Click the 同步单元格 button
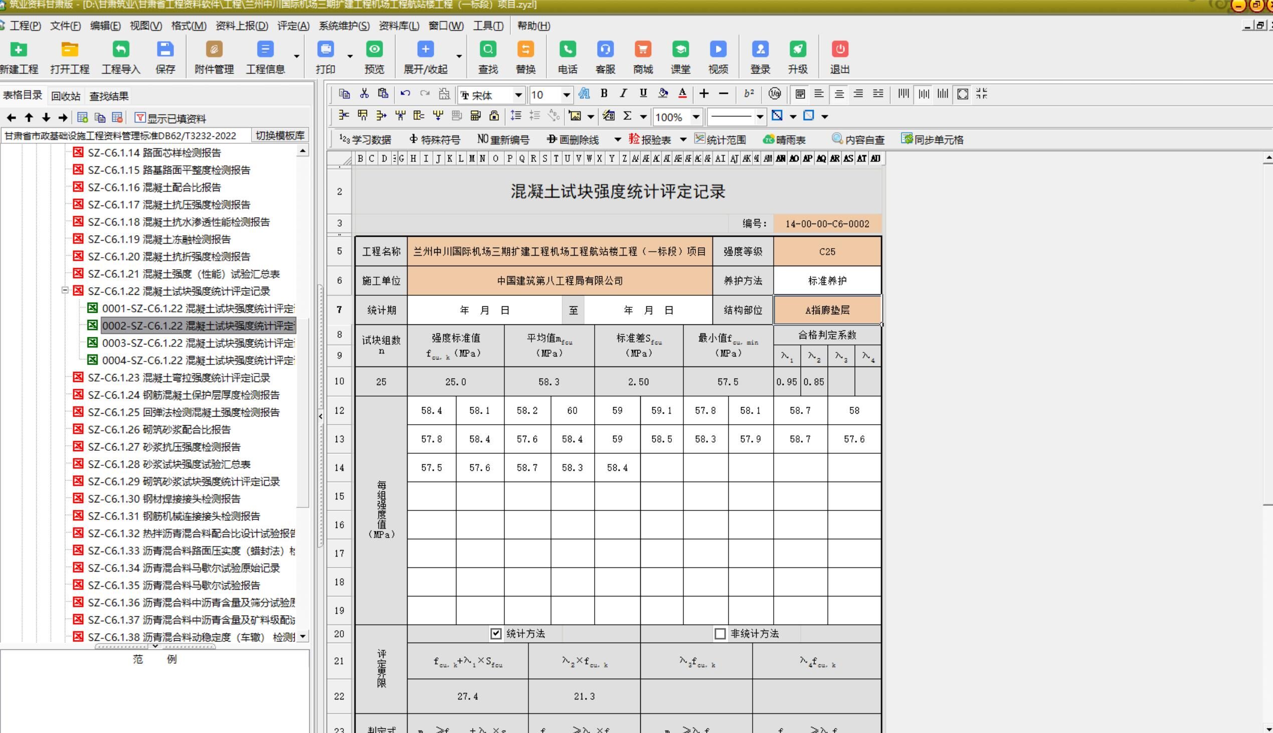 click(x=932, y=139)
